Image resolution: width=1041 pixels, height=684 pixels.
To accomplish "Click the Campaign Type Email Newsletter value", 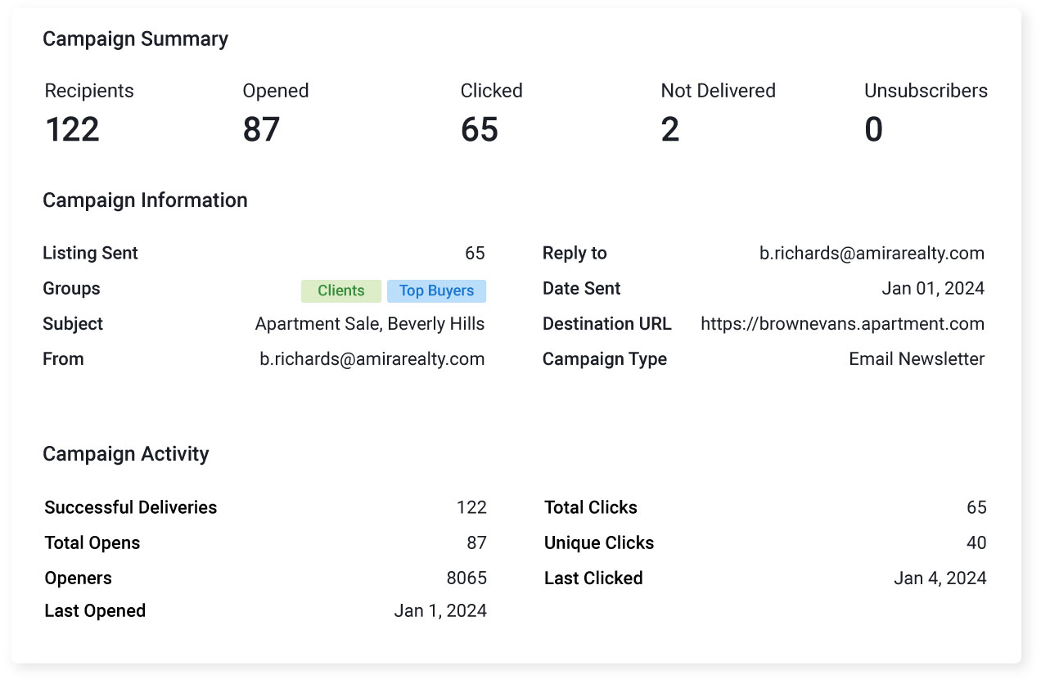I will [917, 358].
